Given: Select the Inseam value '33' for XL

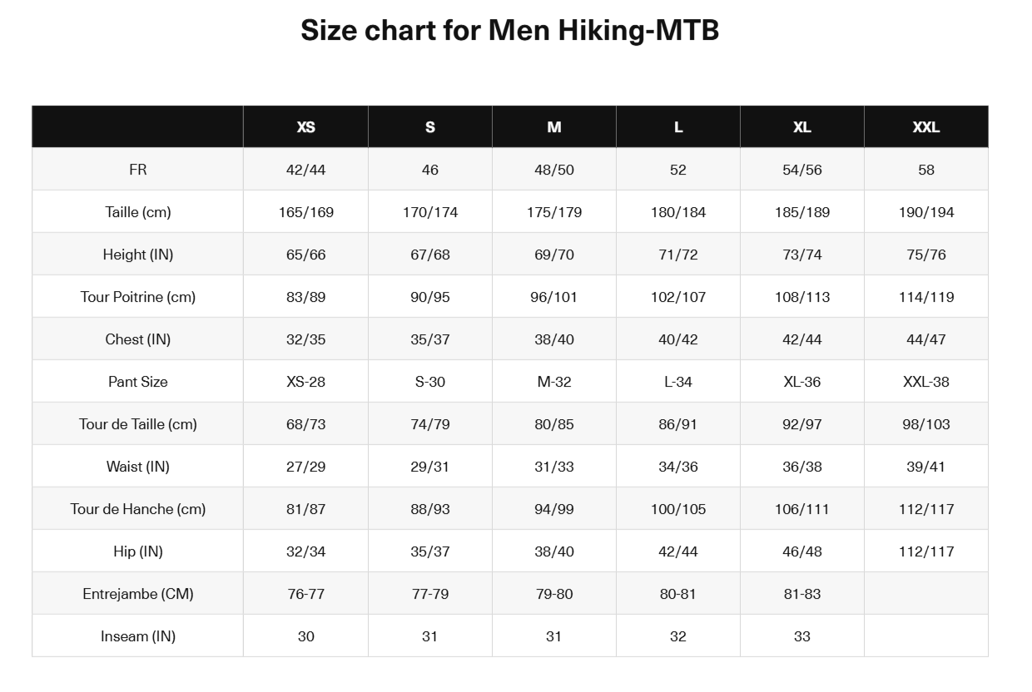Looking at the screenshot, I should pyautogui.click(x=802, y=636).
